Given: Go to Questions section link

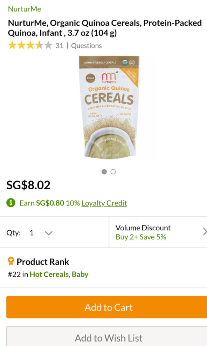Looking at the screenshot, I should point(86,46).
